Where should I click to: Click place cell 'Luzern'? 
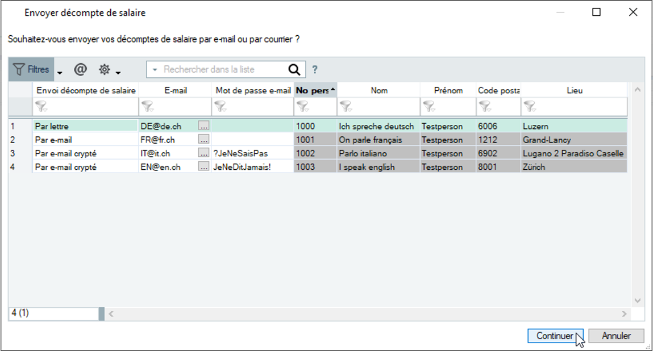click(x=574, y=126)
